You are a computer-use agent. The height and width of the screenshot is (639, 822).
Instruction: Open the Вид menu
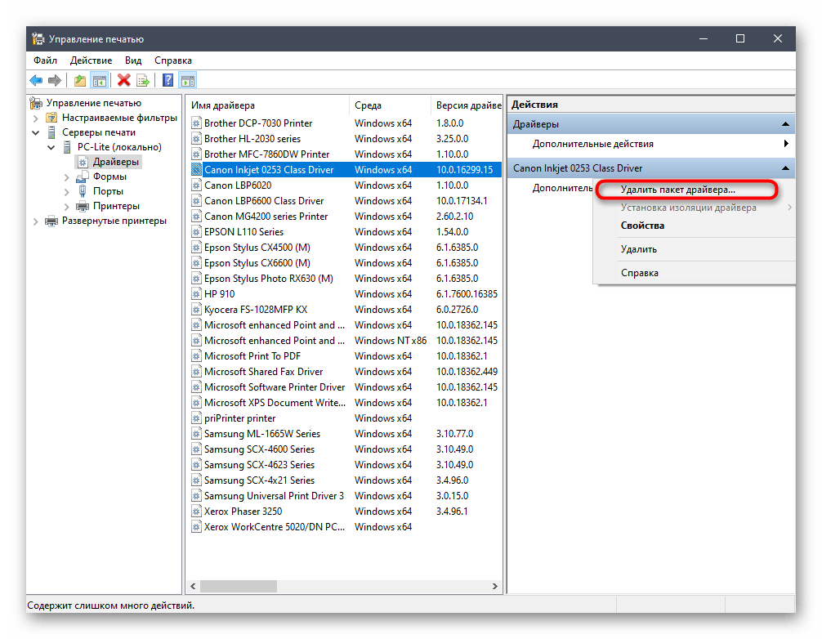(133, 60)
